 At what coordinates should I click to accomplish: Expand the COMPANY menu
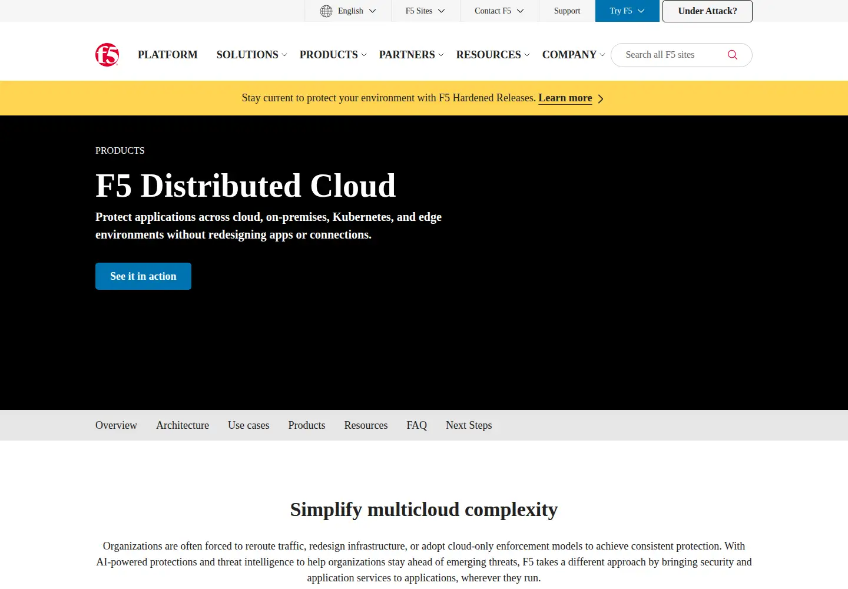574,55
